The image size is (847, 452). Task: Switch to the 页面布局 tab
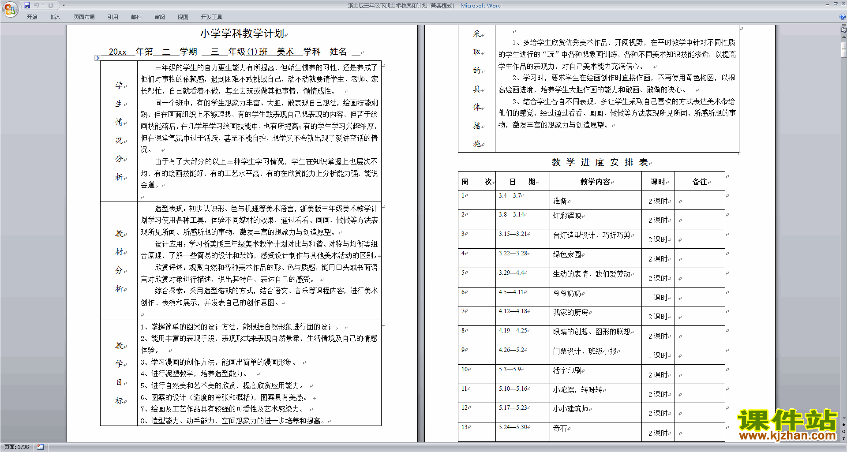pos(84,17)
